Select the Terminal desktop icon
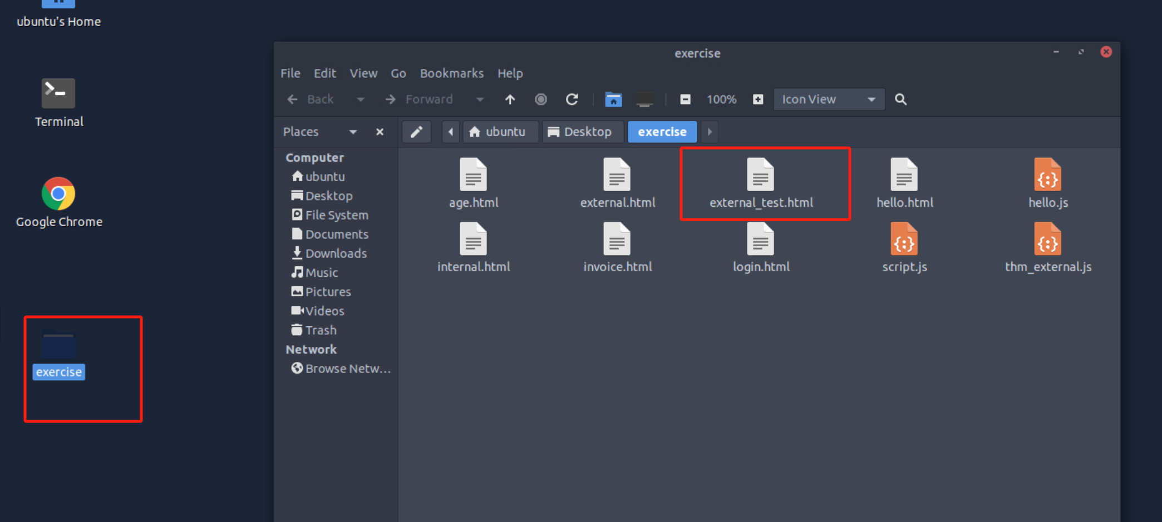The image size is (1162, 522). (58, 103)
